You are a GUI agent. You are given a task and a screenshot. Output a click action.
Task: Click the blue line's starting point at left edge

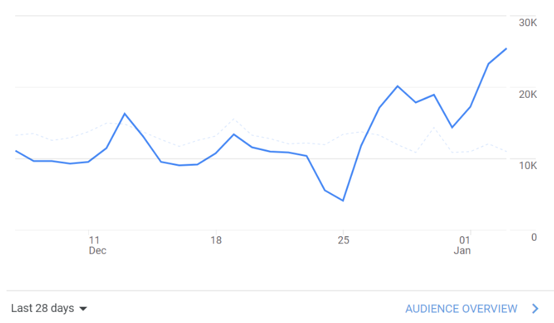click(16, 151)
